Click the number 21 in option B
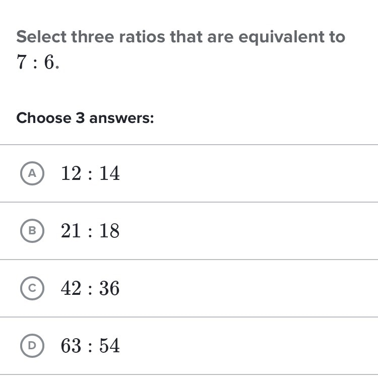This screenshot has height=378, width=378. coord(71,231)
